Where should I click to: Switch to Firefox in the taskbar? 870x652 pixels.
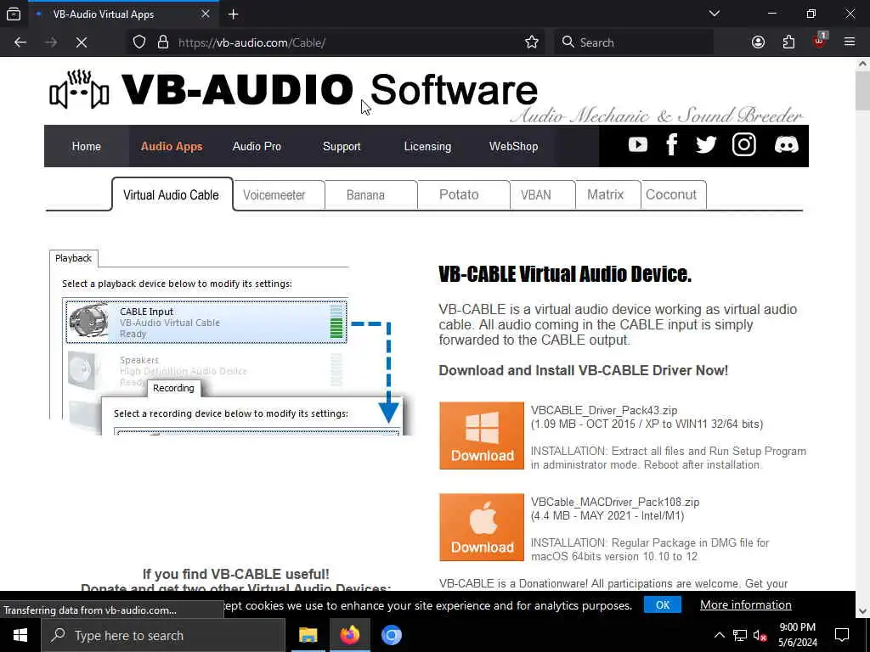click(x=349, y=635)
